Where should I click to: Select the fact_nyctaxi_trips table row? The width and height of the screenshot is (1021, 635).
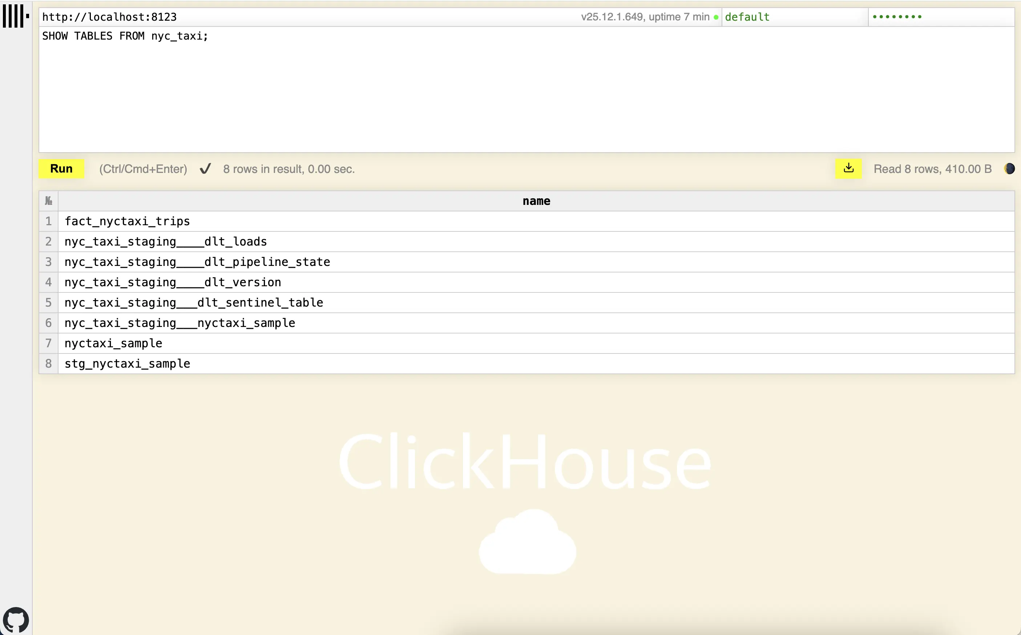click(127, 221)
